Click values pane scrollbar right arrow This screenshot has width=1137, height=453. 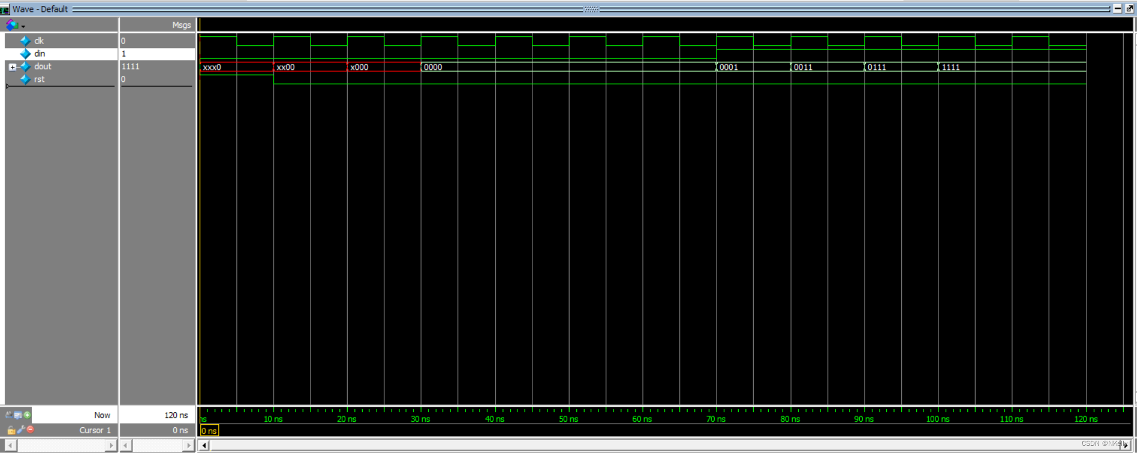189,445
